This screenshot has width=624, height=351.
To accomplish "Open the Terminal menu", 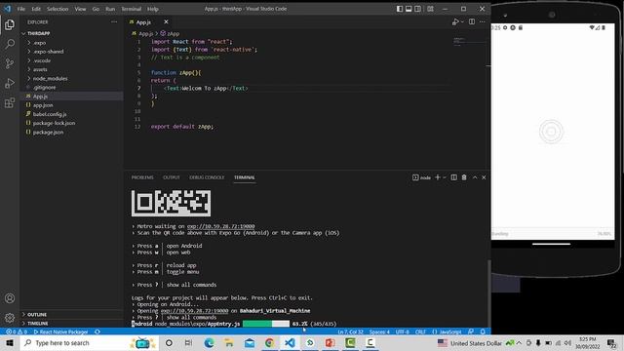I will coord(131,9).
